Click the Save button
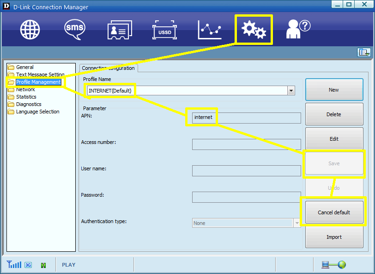This screenshot has height=274, width=375. point(334,163)
